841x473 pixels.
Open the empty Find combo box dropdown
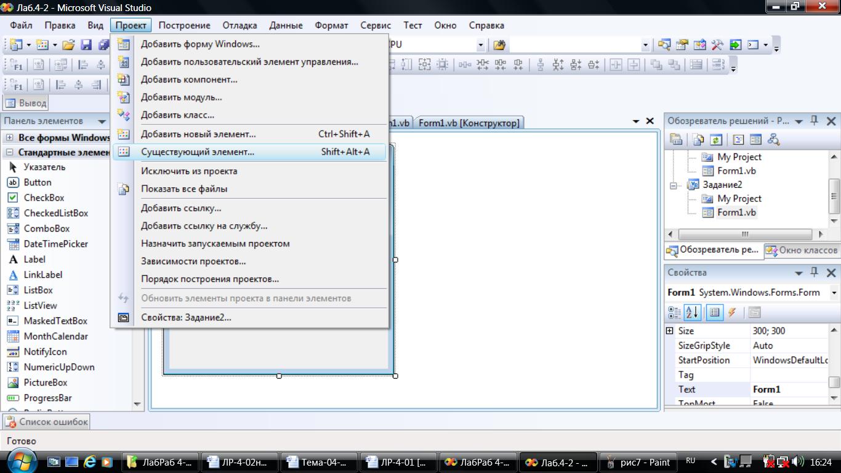pos(645,45)
